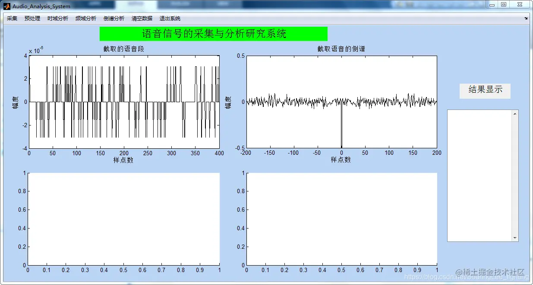Click inside the 截取的语音段 waveform plot

pos(124,102)
